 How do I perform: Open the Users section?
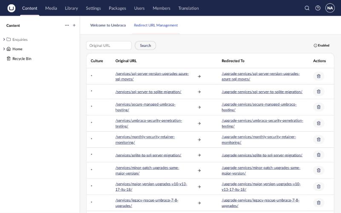[x=139, y=8]
